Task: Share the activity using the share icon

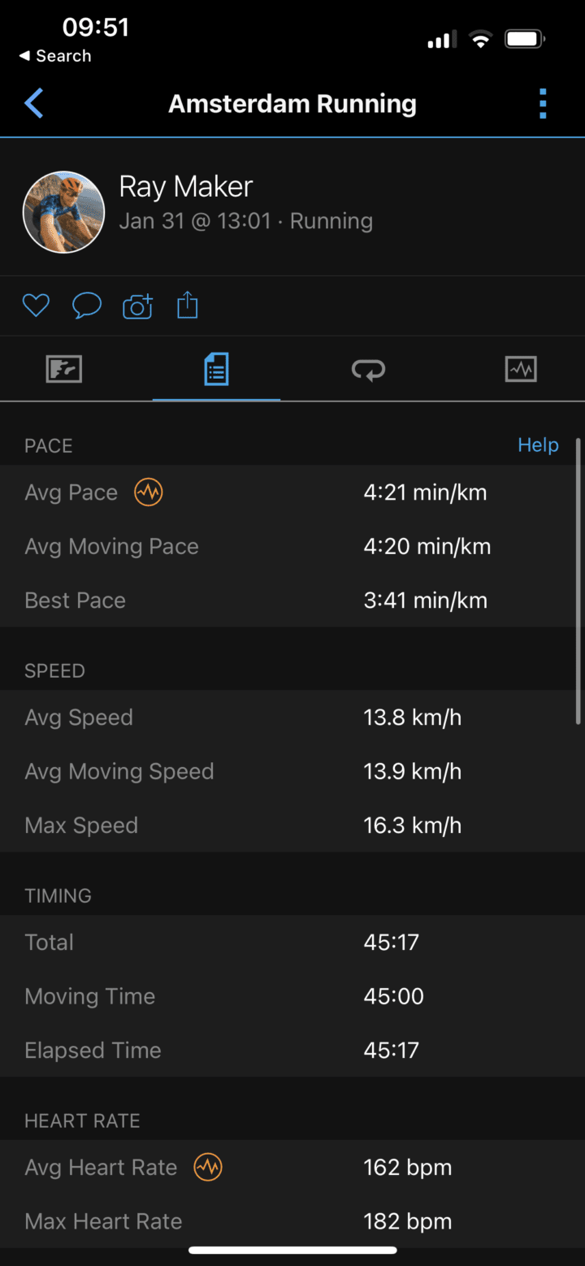Action: [x=188, y=306]
